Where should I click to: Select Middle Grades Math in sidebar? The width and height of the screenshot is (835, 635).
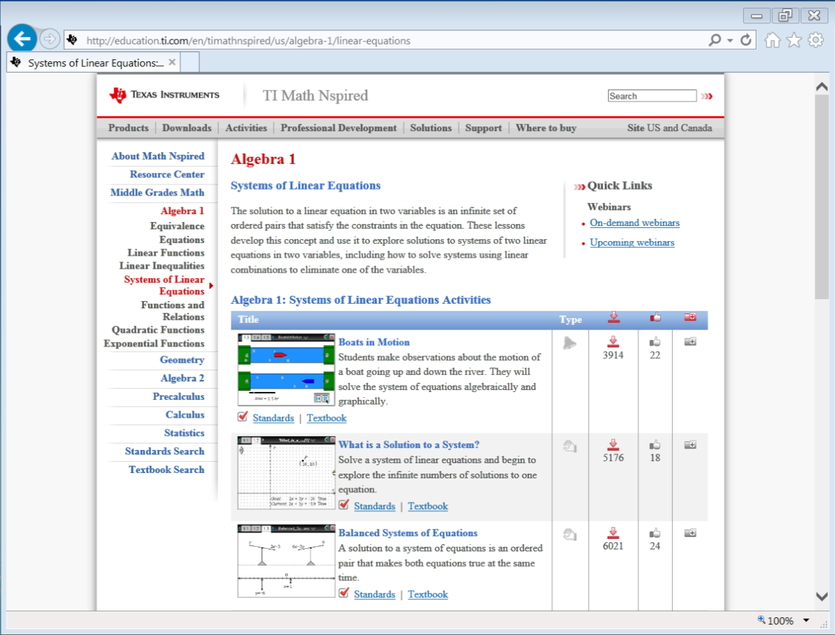click(158, 192)
